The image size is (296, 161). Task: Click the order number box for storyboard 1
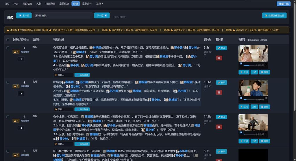tap(21, 59)
